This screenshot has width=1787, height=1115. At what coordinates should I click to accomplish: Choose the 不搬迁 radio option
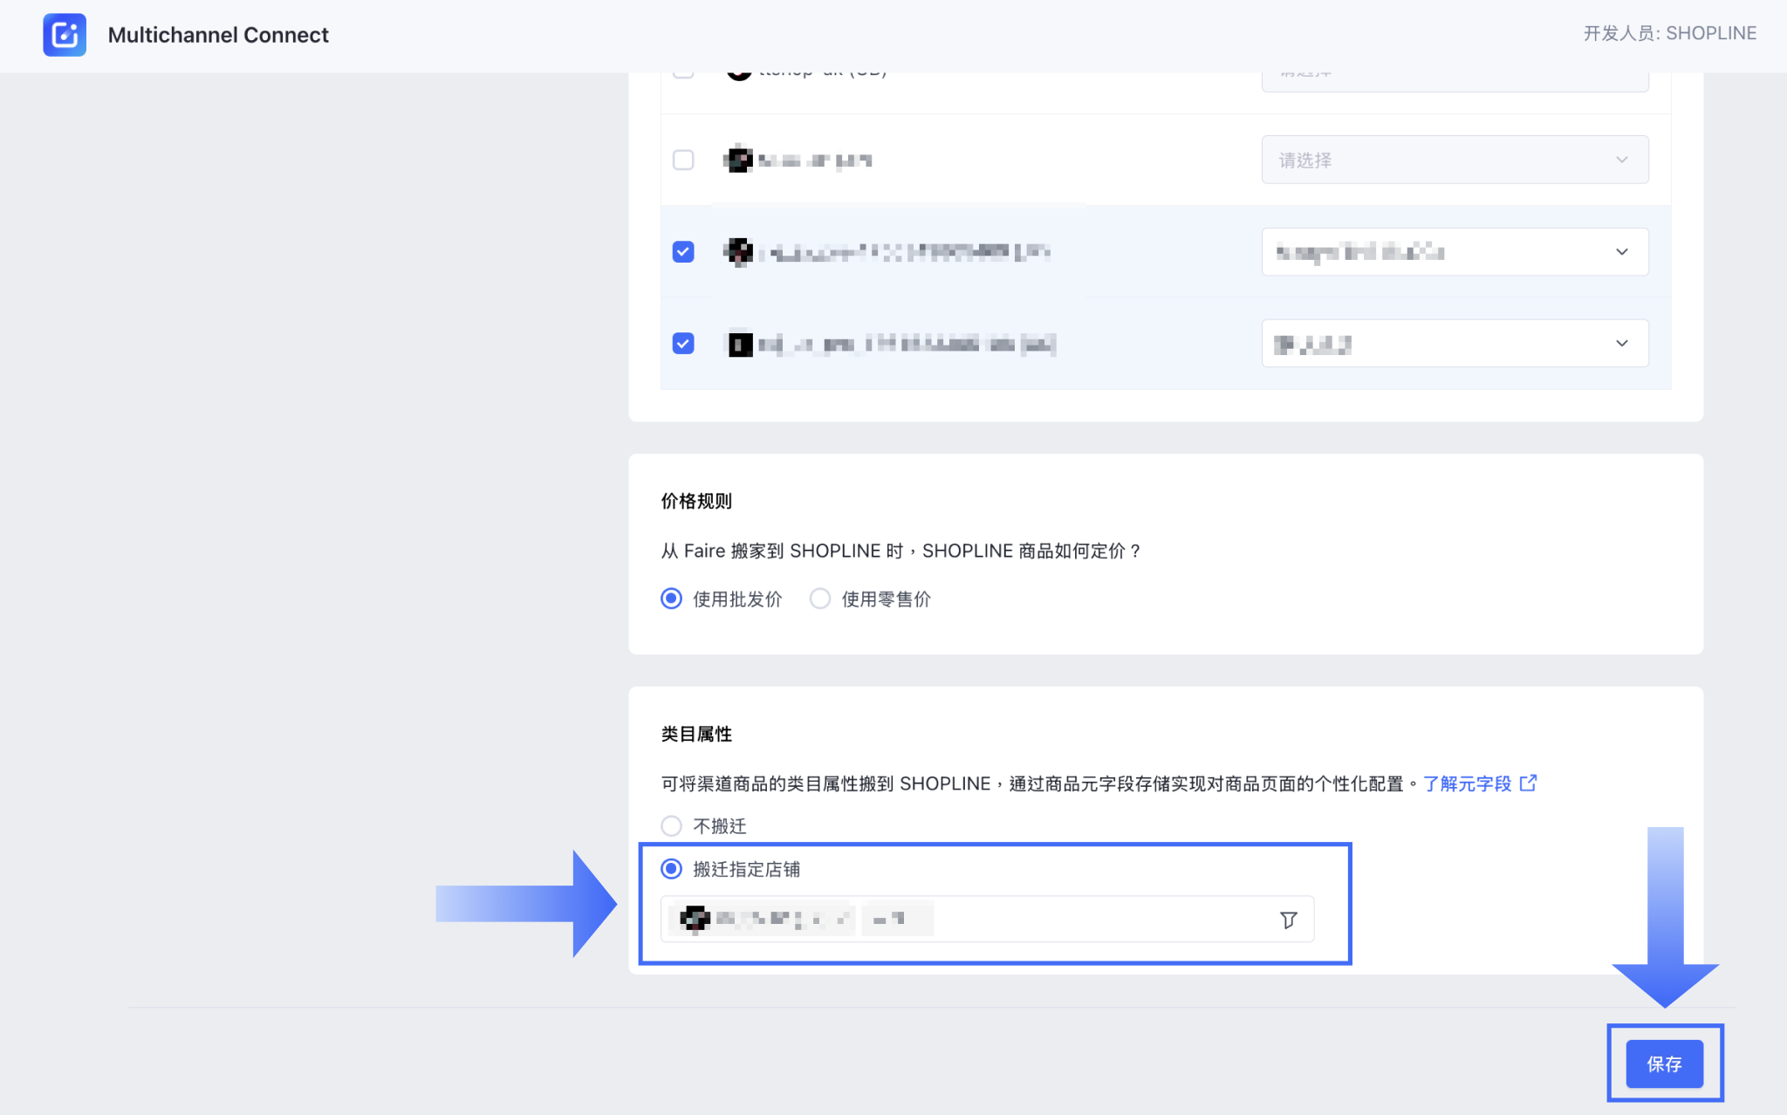coord(671,825)
